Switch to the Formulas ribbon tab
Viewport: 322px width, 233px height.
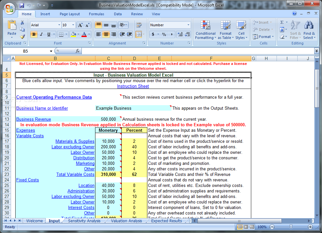pos(96,14)
